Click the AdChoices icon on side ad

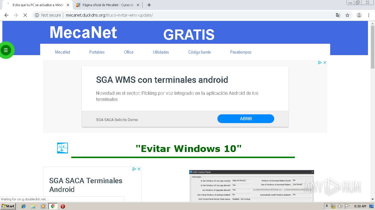pyautogui.click(x=134, y=169)
